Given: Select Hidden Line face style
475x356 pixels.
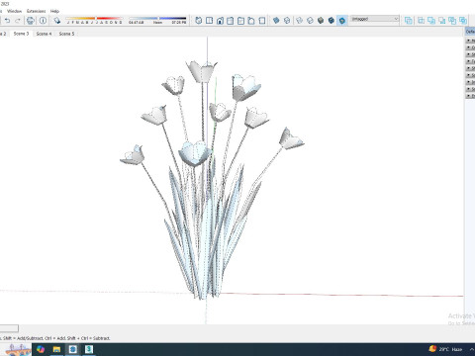Looking at the screenshot, I should click(x=310, y=21).
